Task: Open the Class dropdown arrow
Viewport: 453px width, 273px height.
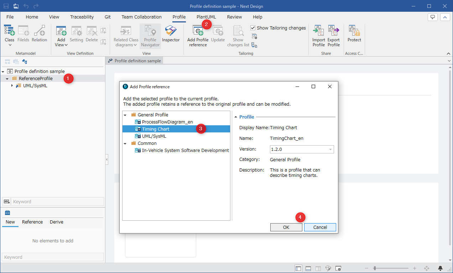Action: point(10,45)
